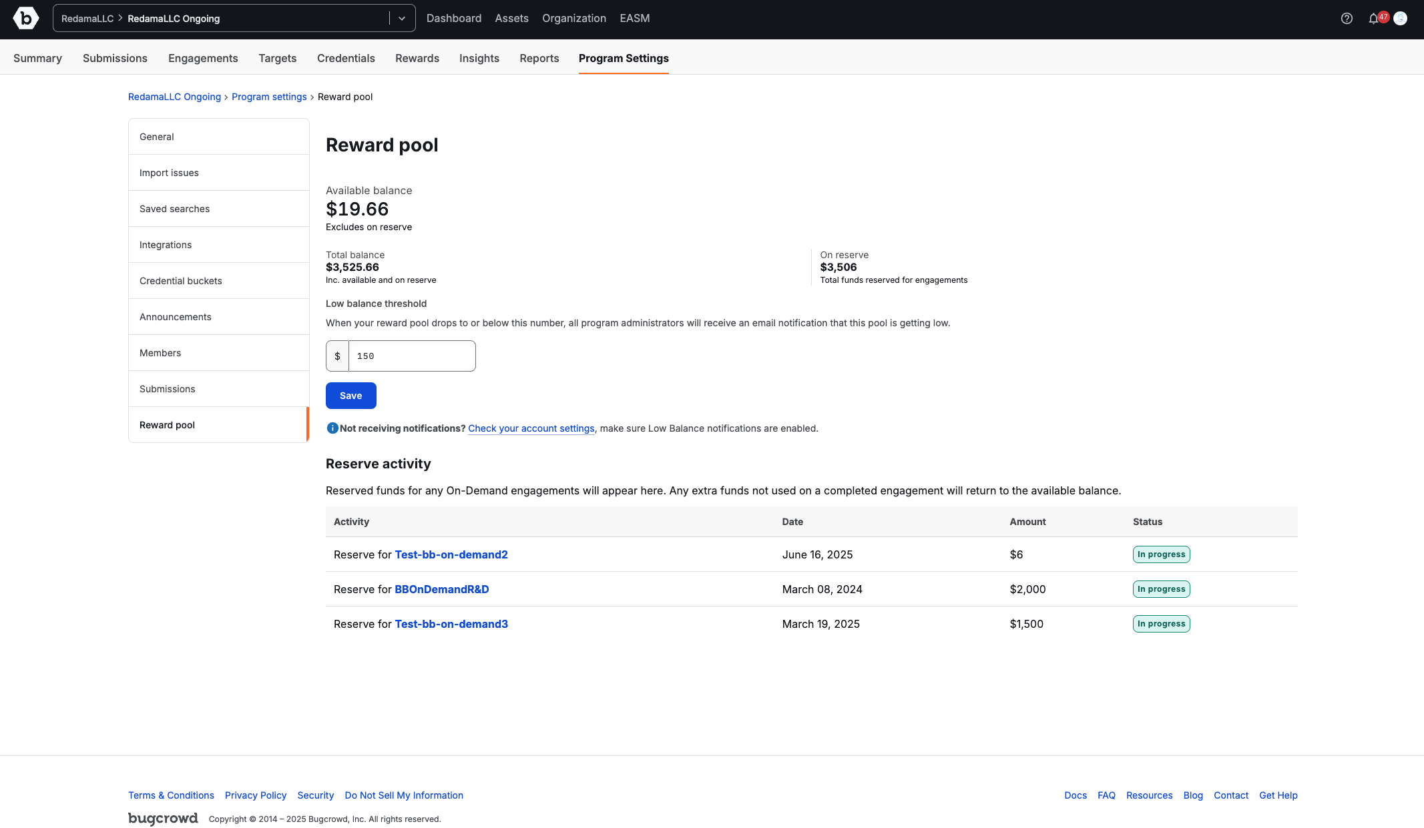Open Terms & Conditions footer link
Viewport: 1424px width, 828px height.
[x=171, y=795]
